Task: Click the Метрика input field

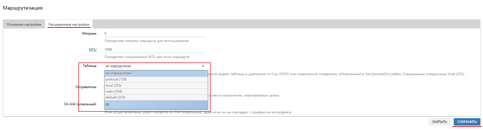Action: pyautogui.click(x=155, y=33)
